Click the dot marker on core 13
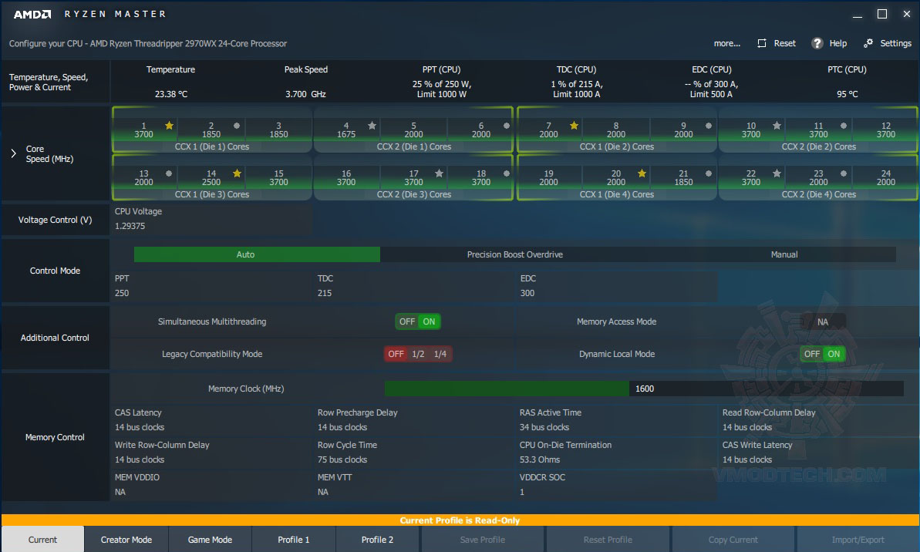920x552 pixels. [x=169, y=173]
